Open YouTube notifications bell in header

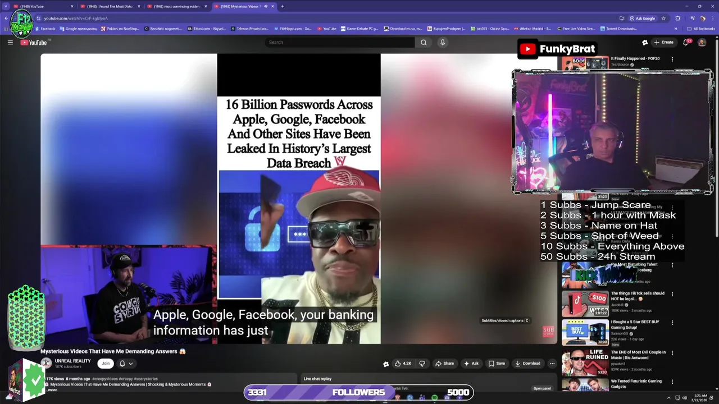pyautogui.click(x=686, y=42)
